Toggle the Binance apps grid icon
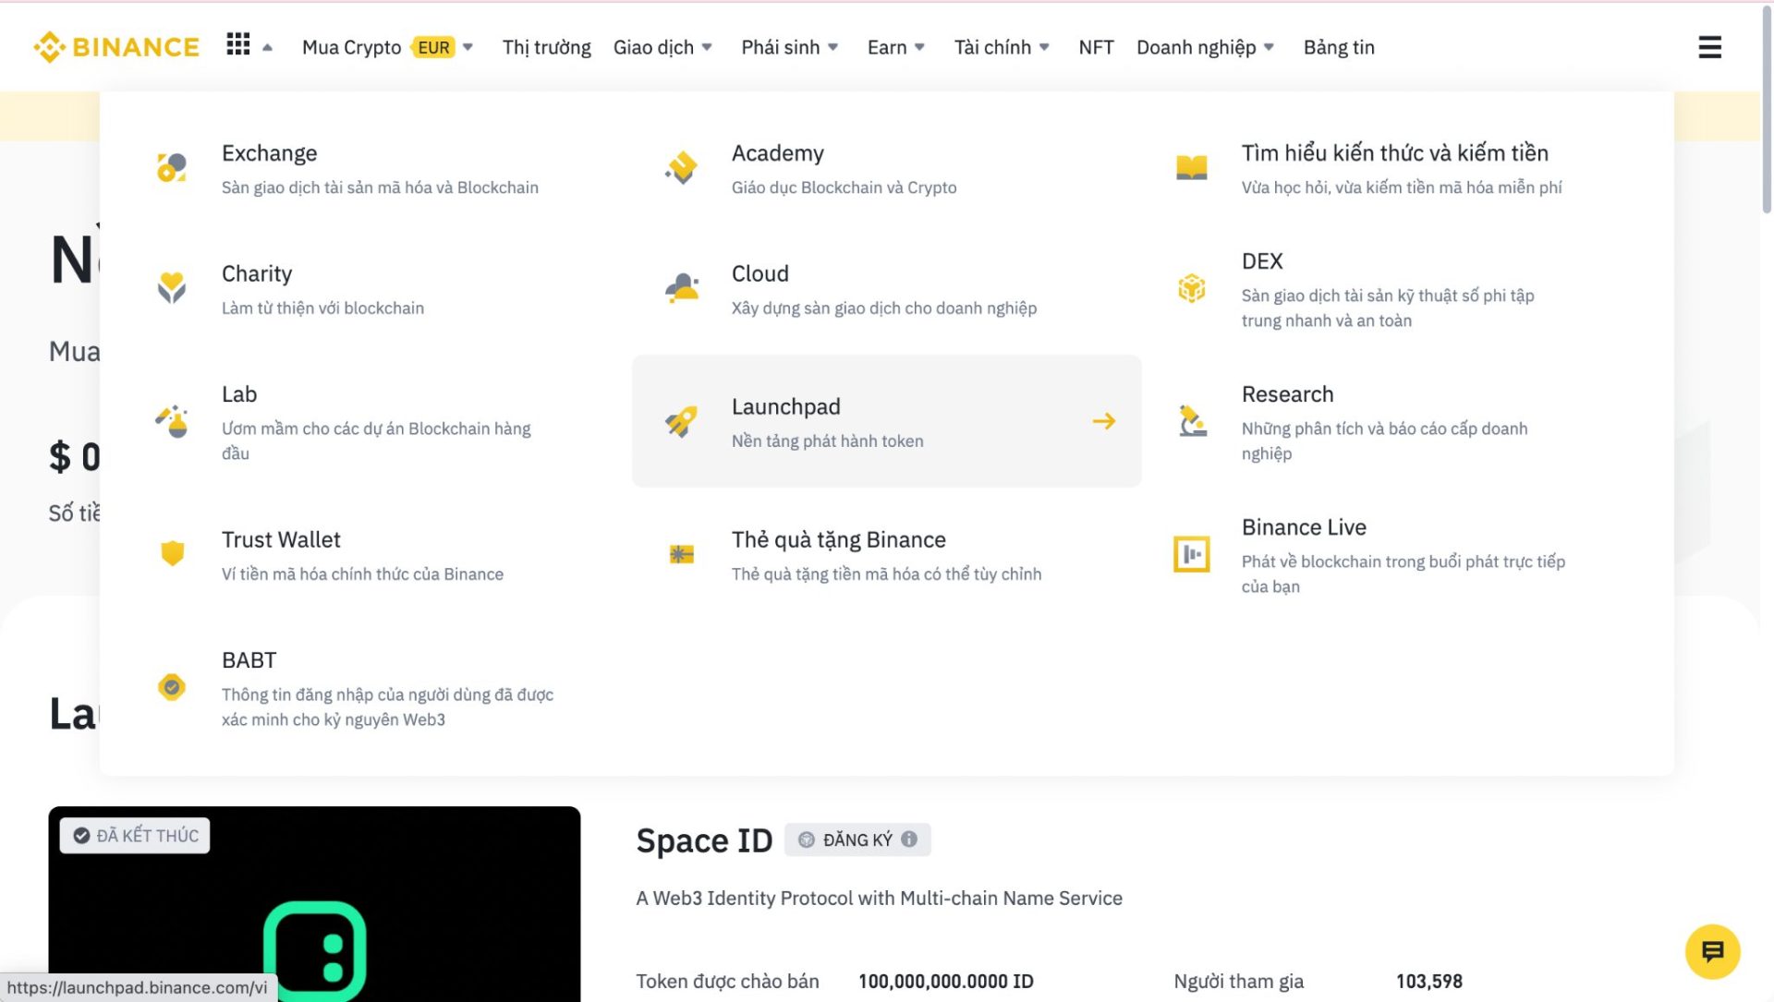Screen dimensions: 1774x1002 238,45
